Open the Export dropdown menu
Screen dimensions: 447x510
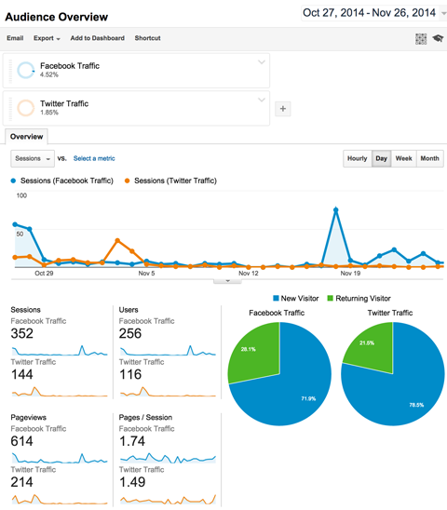tap(47, 38)
